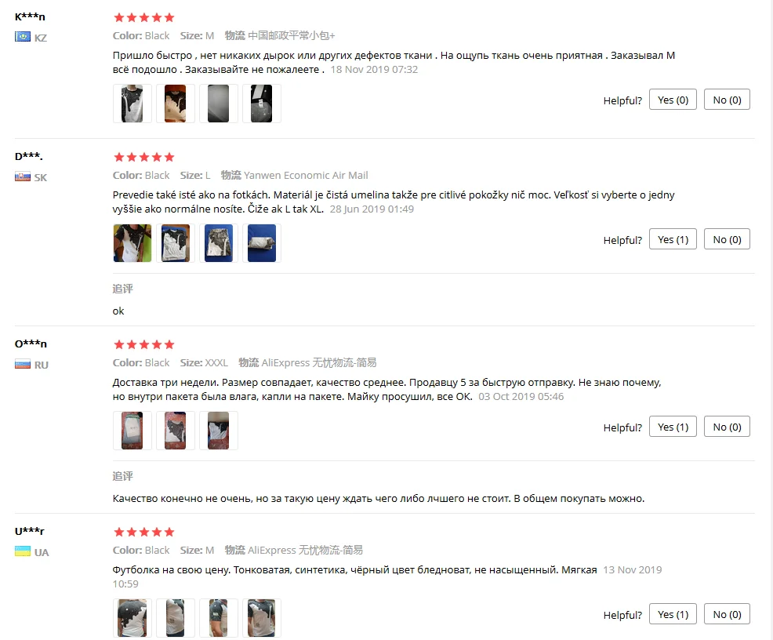This screenshot has width=773, height=640.
Task: Click the star rating in O***n's review
Action: pos(144,344)
